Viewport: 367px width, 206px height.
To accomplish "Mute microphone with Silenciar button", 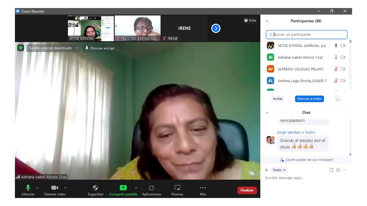I will point(28,188).
